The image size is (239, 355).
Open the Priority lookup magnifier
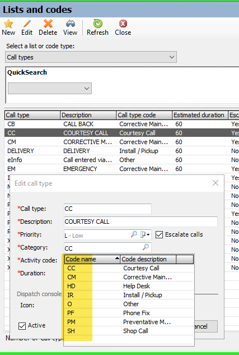click(134, 234)
